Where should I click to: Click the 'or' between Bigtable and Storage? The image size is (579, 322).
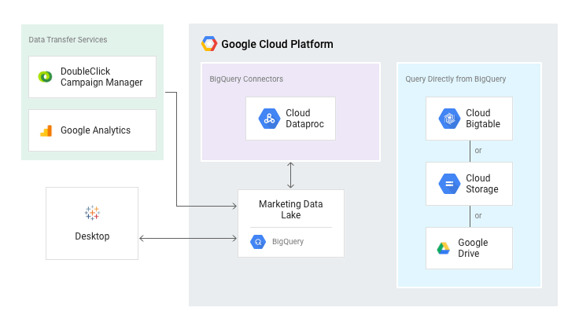(x=478, y=151)
